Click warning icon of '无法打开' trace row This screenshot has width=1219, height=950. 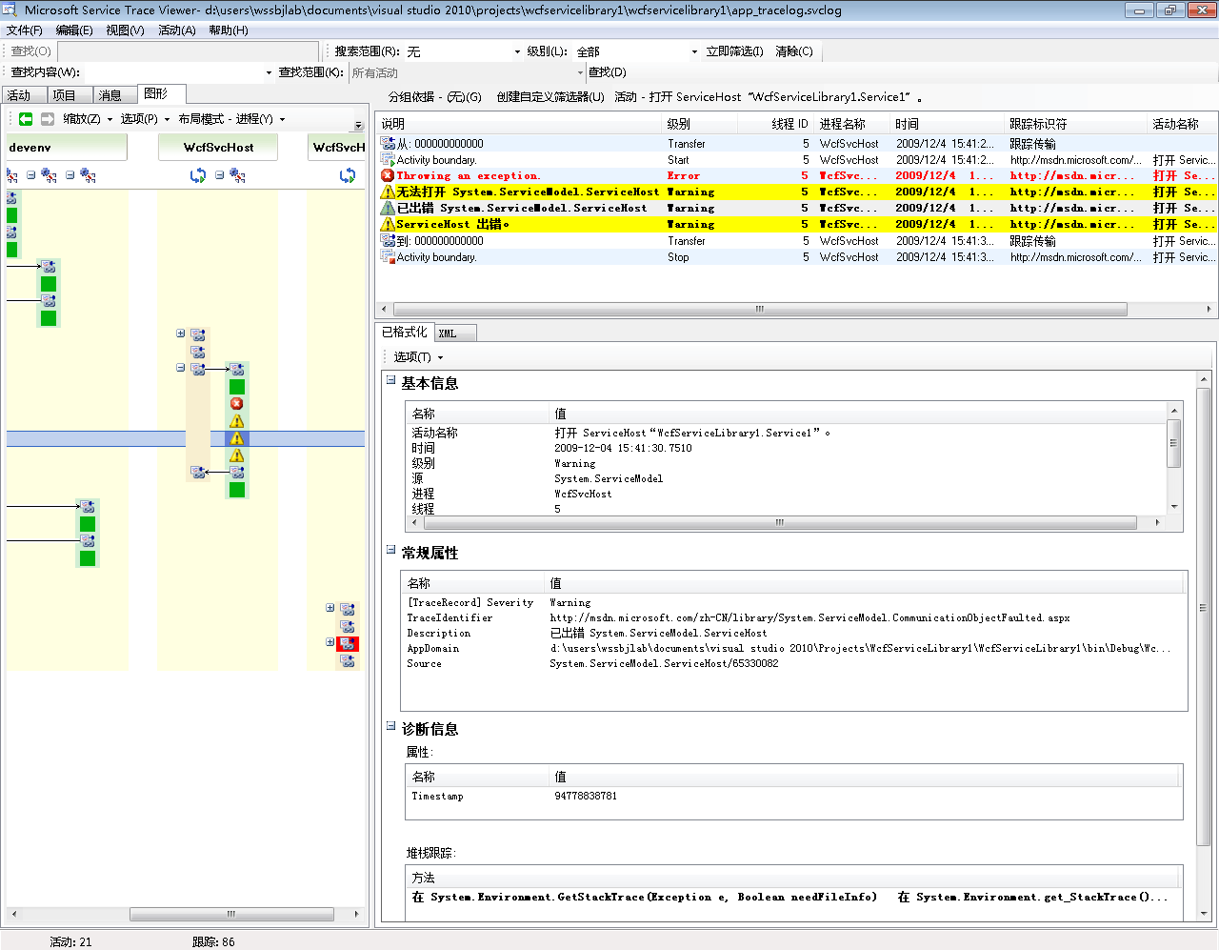(x=388, y=192)
